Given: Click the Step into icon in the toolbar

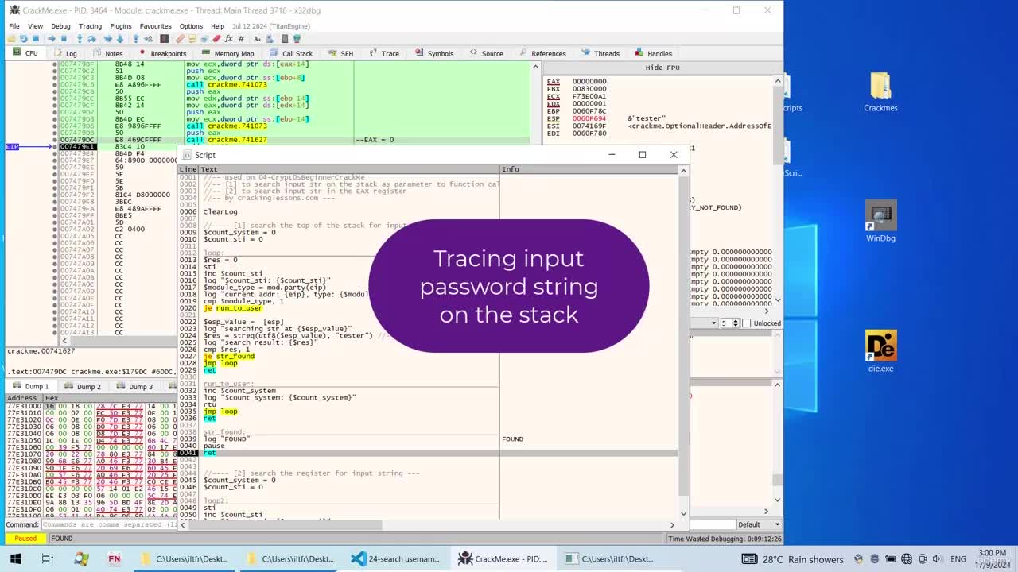Looking at the screenshot, I should (x=80, y=38).
